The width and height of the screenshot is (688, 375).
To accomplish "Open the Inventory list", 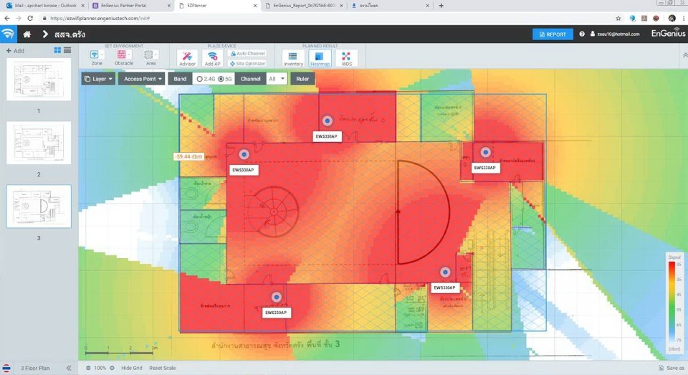I will (293, 58).
